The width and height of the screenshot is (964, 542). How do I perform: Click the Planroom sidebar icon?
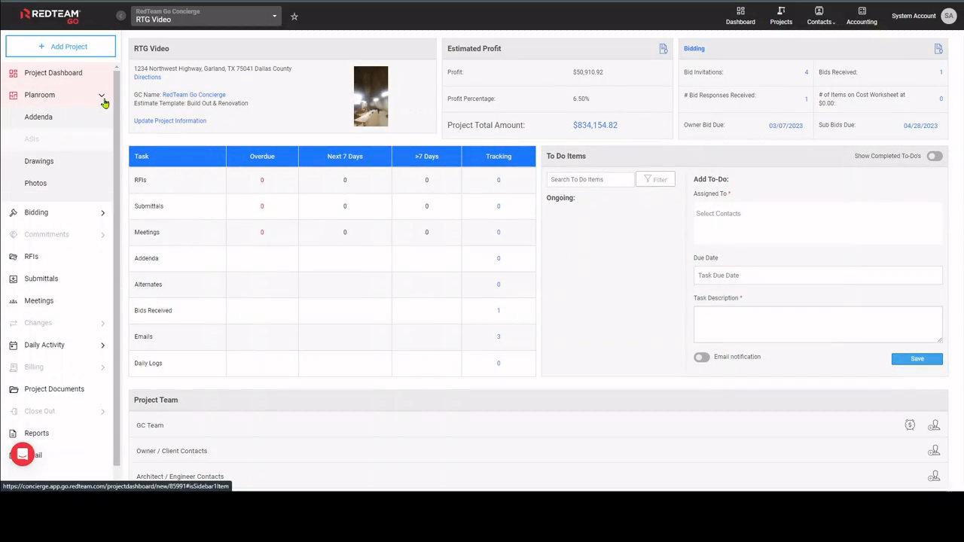coord(13,95)
